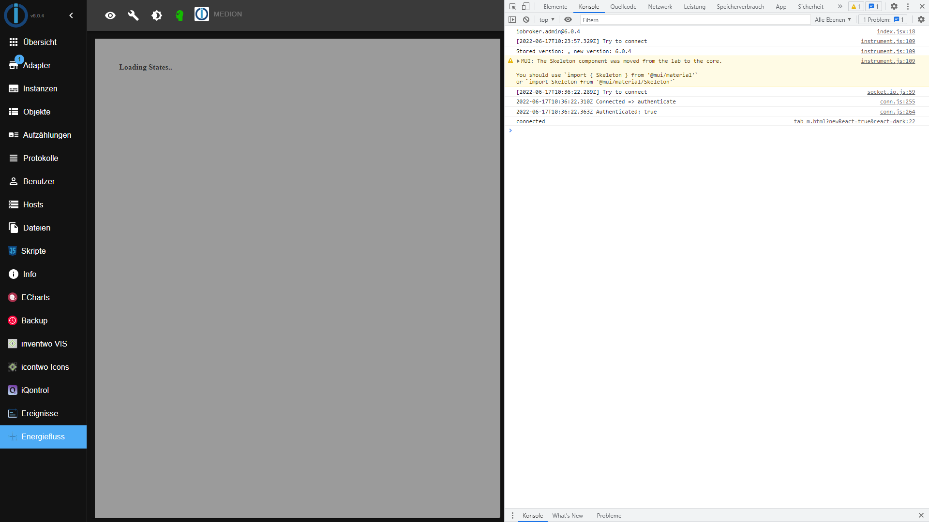Switch to Konsole tab at top
The image size is (929, 522).
point(589,7)
